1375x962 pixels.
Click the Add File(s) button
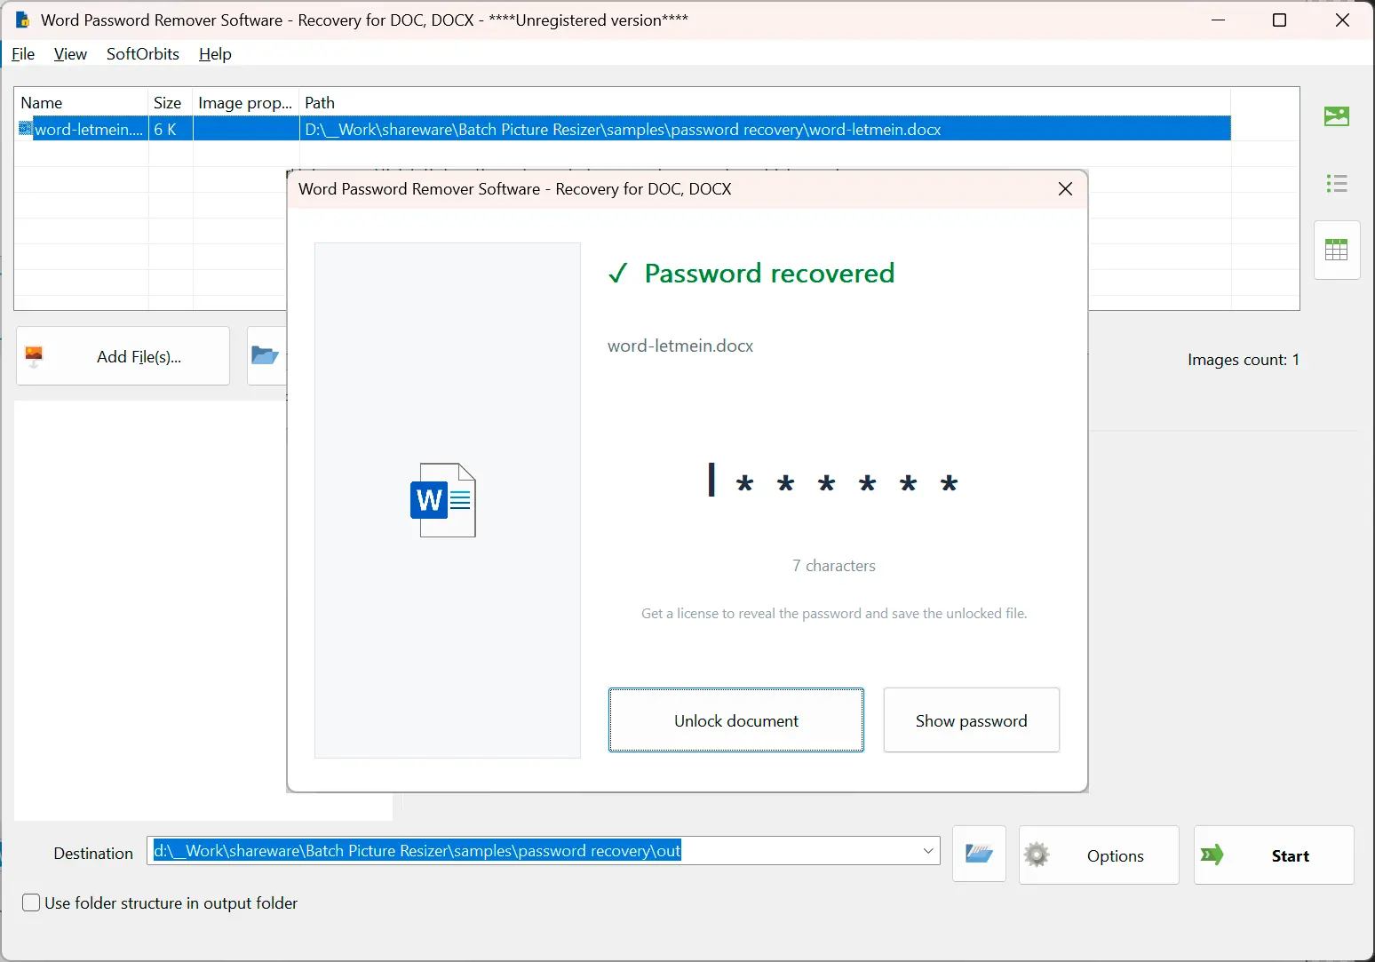tap(123, 356)
